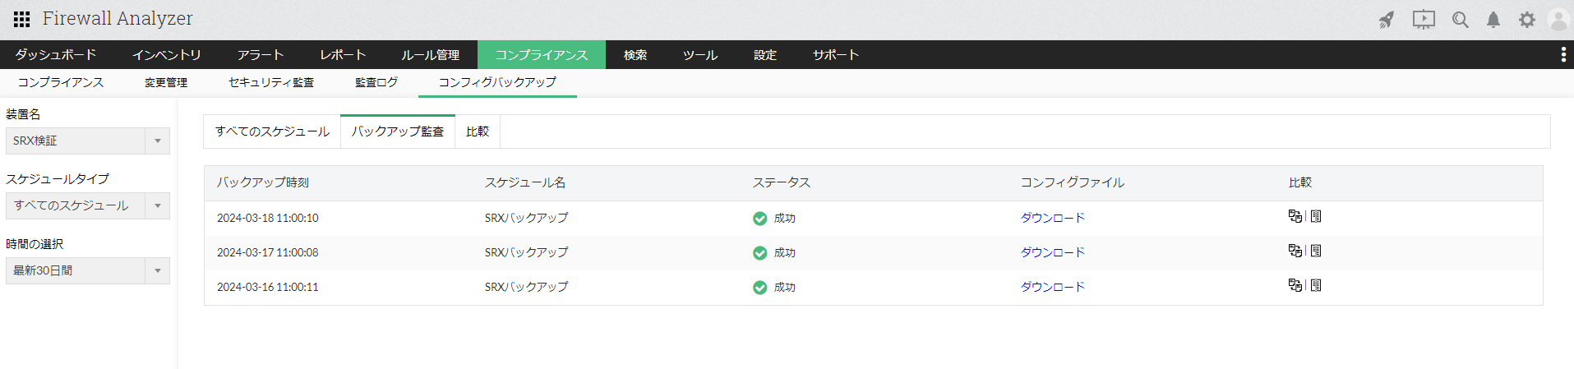Click the magnifier search icon in header
The width and height of the screenshot is (1574, 369).
click(1460, 20)
